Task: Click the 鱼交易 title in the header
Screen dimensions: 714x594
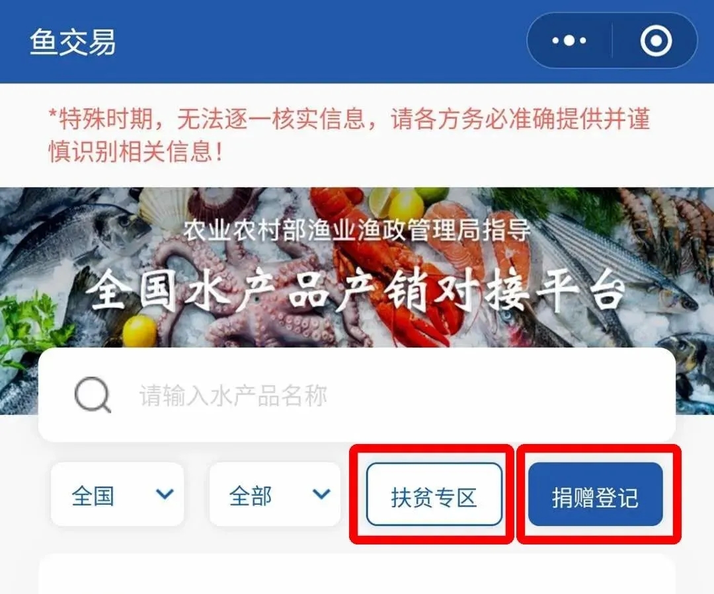Action: click(x=73, y=42)
